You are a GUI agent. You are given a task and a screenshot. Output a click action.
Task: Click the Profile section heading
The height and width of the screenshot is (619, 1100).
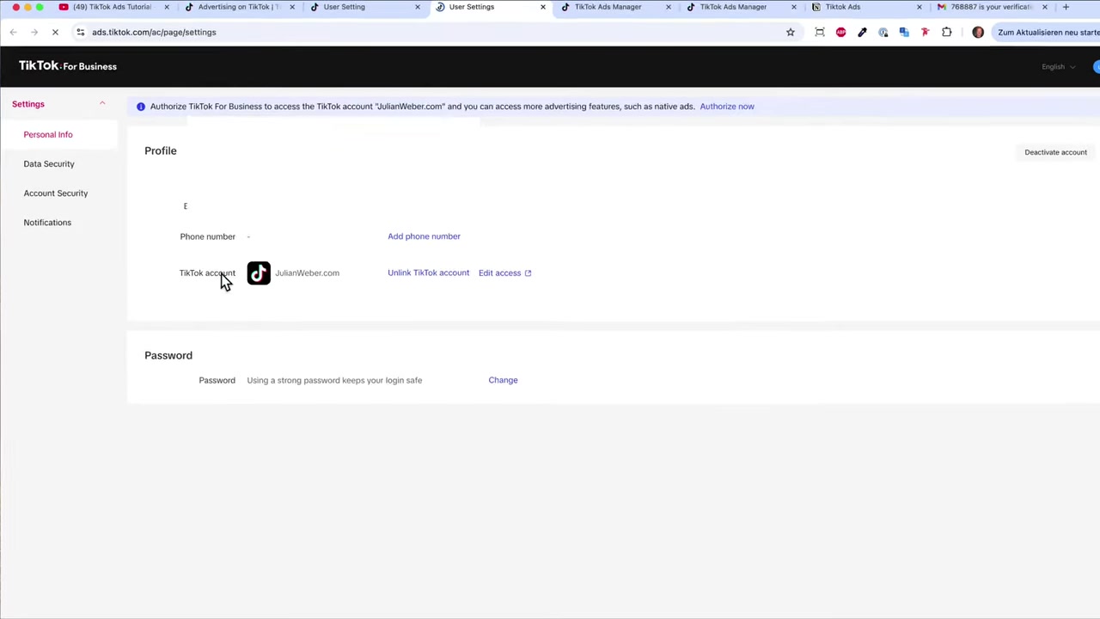point(161,151)
